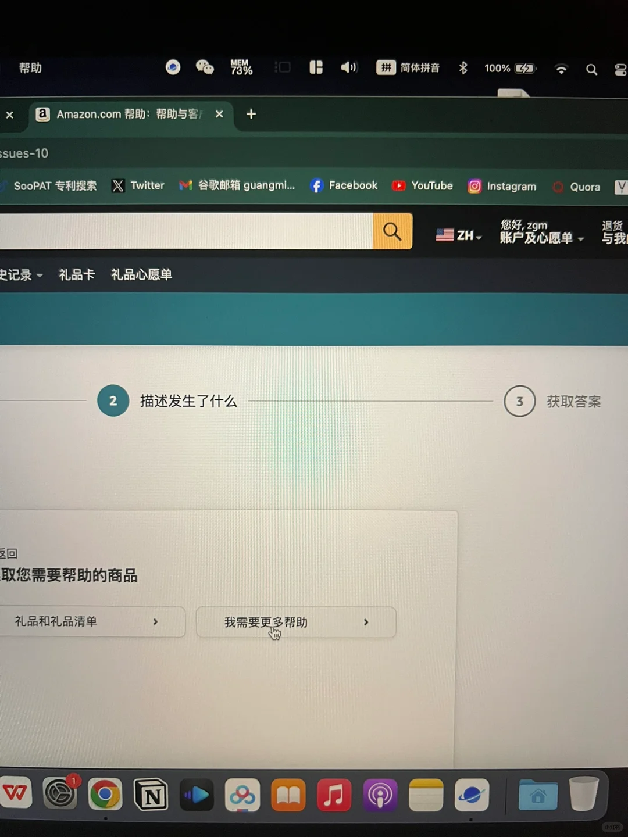Open the home folder in Dock
The image size is (628, 837).
[x=538, y=795]
